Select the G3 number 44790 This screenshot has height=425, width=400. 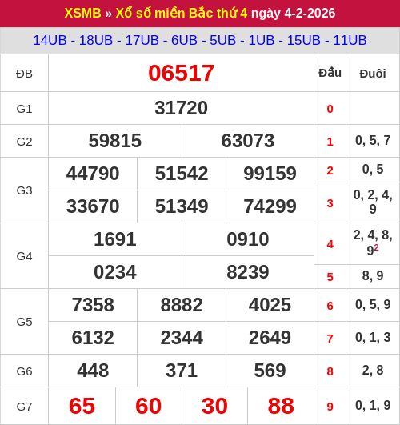93,174
